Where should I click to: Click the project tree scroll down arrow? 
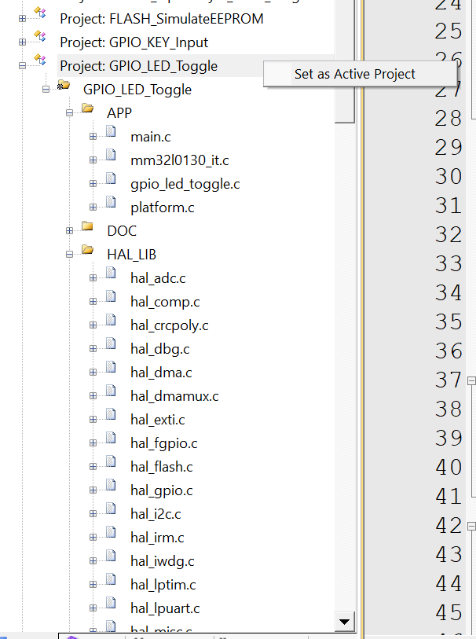tap(343, 622)
